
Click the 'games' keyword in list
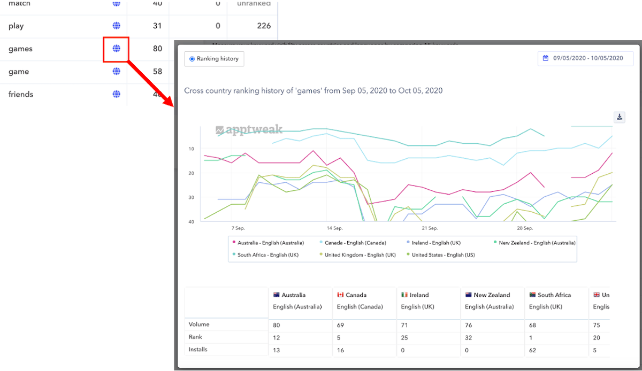20,49
